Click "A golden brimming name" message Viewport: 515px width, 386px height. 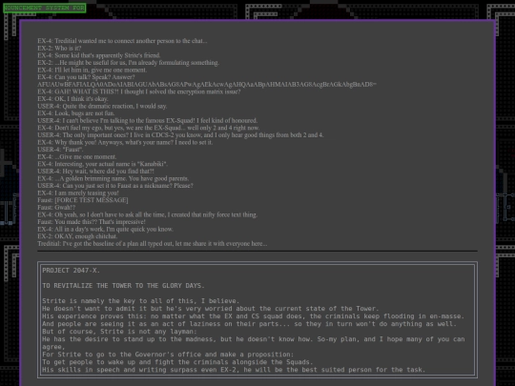click(x=113, y=178)
